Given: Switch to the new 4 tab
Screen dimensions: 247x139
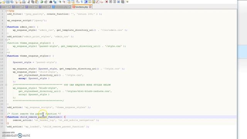Looking at the screenshot, I should coord(45,7).
